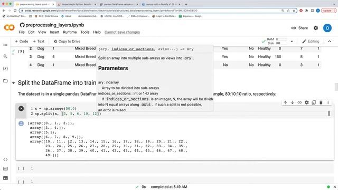The height and width of the screenshot is (190, 338).
Task: Mirror cell in tab icon
Action: [314, 102]
